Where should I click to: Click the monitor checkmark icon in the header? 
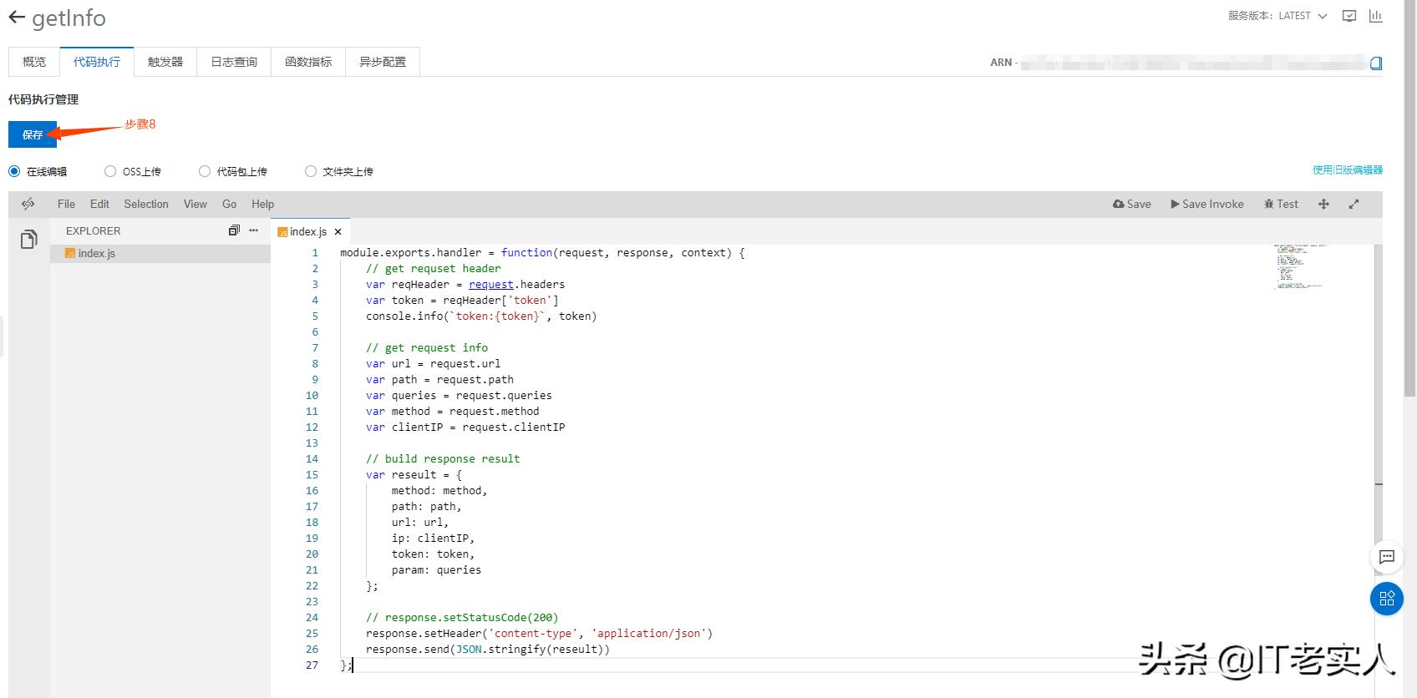1349,16
